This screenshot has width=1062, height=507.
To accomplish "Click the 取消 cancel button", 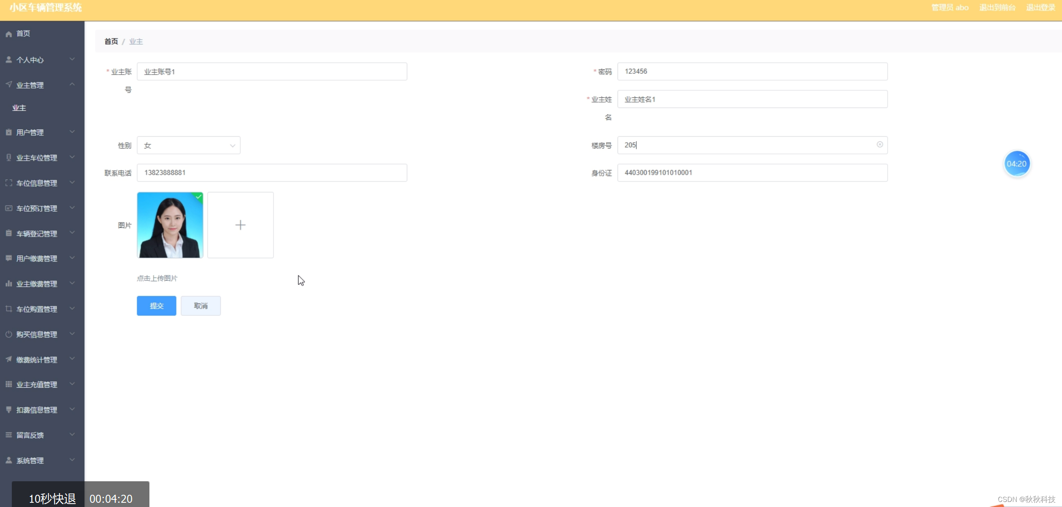I will click(x=200, y=306).
